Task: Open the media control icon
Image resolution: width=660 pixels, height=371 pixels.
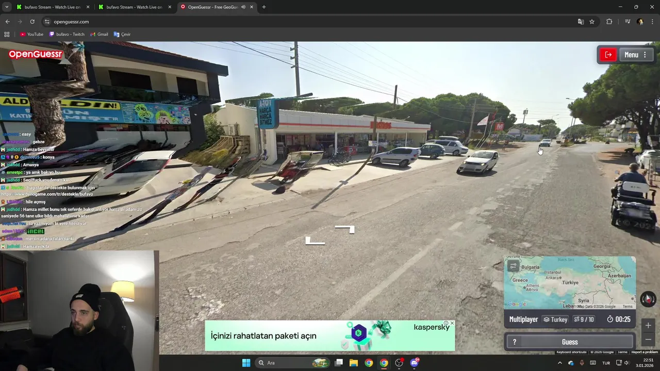Action: tap(628, 22)
